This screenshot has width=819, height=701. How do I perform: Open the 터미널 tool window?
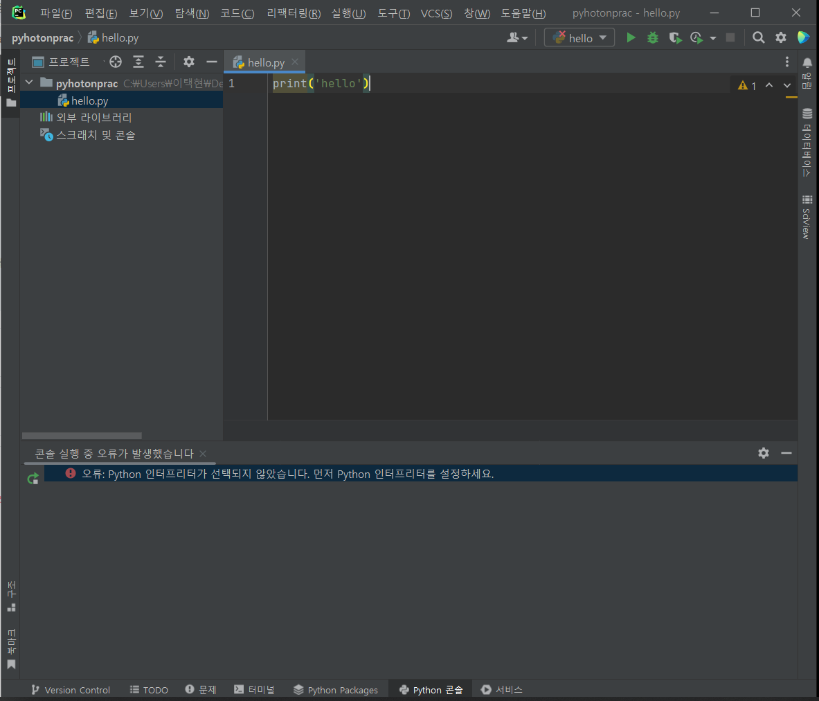(x=254, y=690)
